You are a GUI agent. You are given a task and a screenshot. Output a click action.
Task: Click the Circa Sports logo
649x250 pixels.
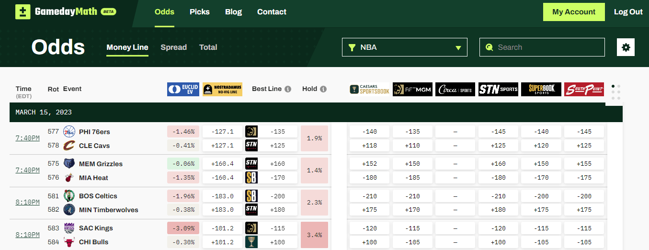point(455,89)
